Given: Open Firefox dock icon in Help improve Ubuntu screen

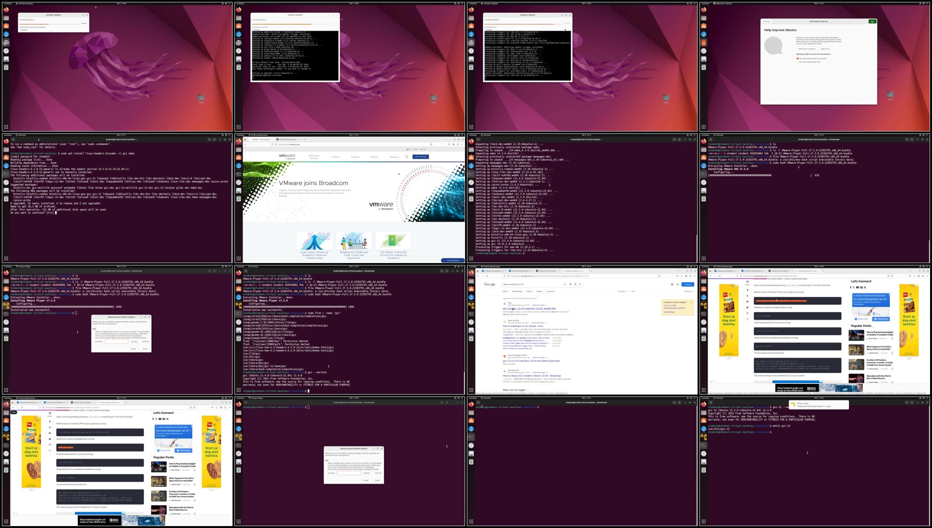Looking at the screenshot, I should coord(704,10).
